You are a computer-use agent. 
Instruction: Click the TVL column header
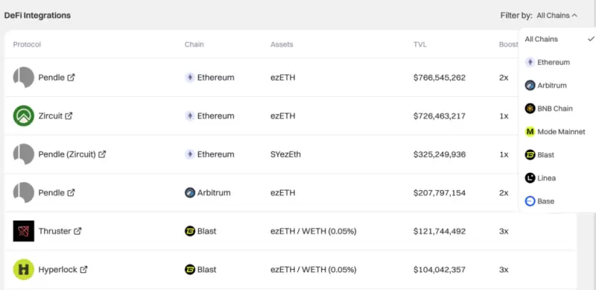pyautogui.click(x=420, y=45)
